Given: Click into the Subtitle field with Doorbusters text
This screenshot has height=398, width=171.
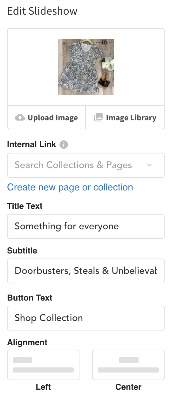Looking at the screenshot, I should click(86, 271).
